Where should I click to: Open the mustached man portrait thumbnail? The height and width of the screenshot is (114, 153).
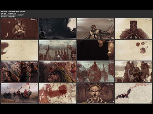click(96, 93)
